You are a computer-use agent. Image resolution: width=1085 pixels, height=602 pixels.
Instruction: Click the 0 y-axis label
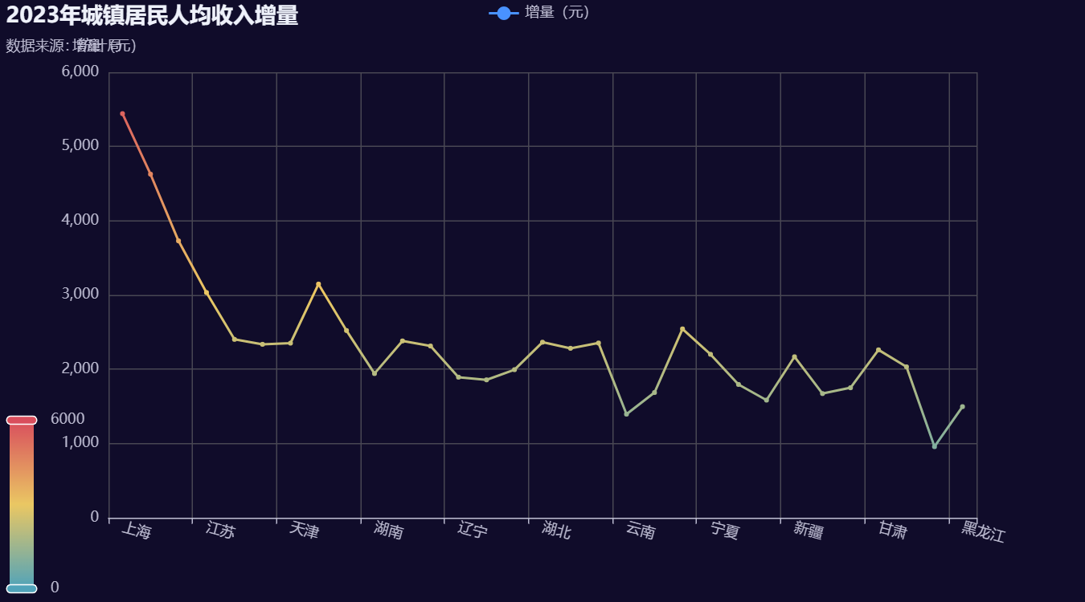[x=95, y=517]
